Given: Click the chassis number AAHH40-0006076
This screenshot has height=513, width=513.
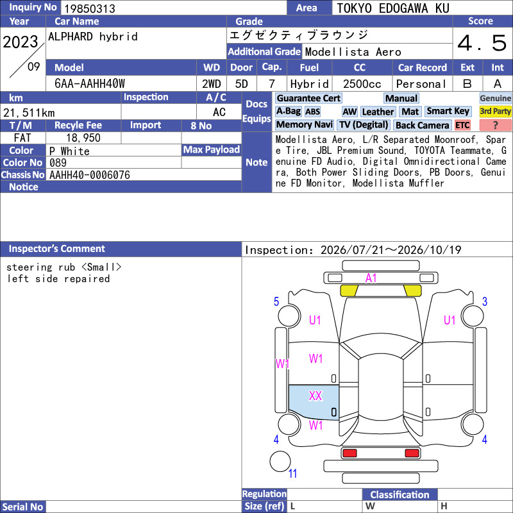Looking at the screenshot, I should (x=90, y=175).
